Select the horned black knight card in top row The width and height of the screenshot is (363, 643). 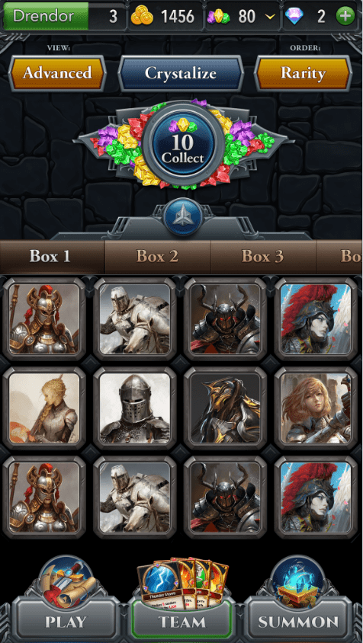point(225,318)
